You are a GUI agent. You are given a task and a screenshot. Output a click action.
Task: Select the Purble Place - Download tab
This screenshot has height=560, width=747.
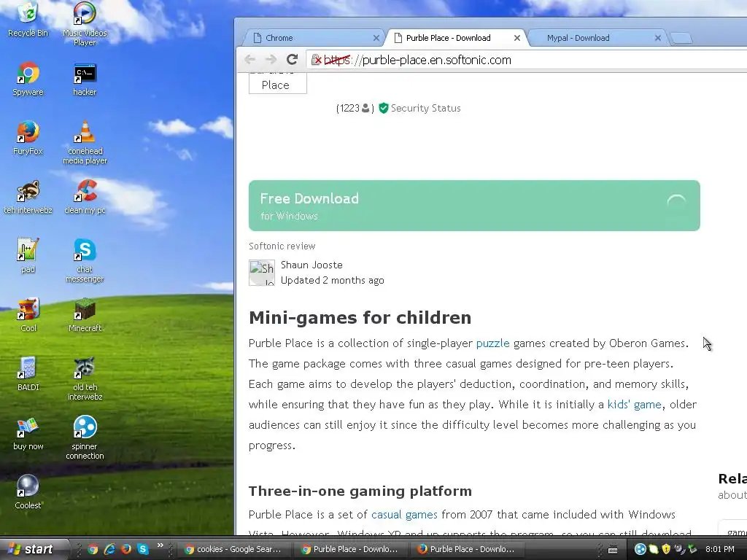pyautogui.click(x=457, y=38)
